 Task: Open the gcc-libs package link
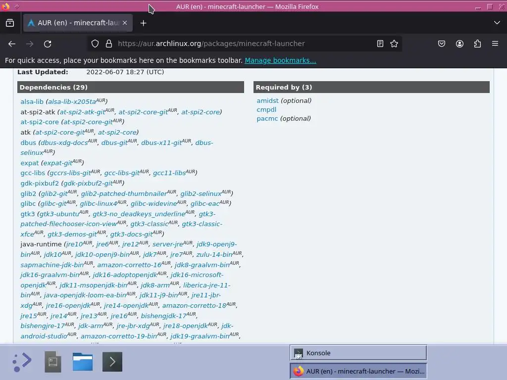[x=33, y=173]
